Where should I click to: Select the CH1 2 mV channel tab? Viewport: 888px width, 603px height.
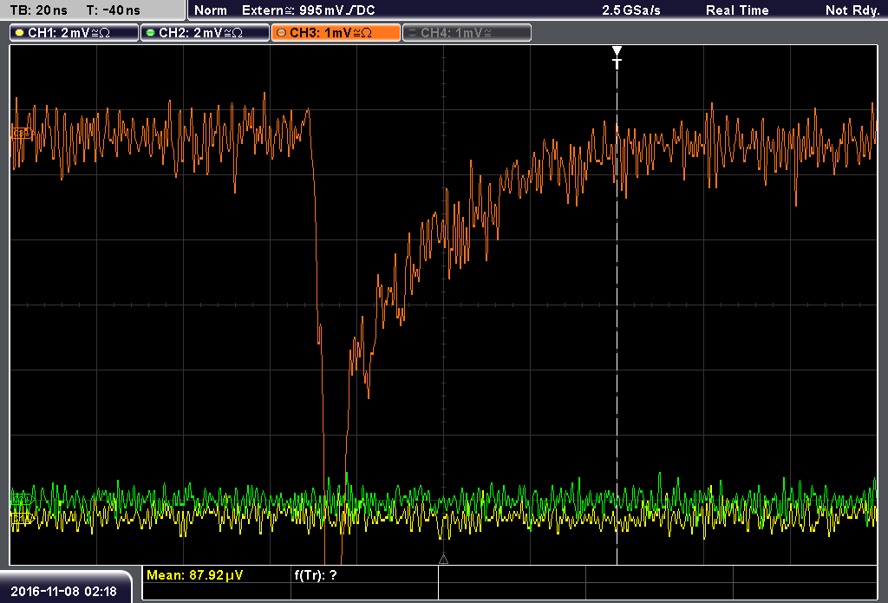(x=75, y=33)
